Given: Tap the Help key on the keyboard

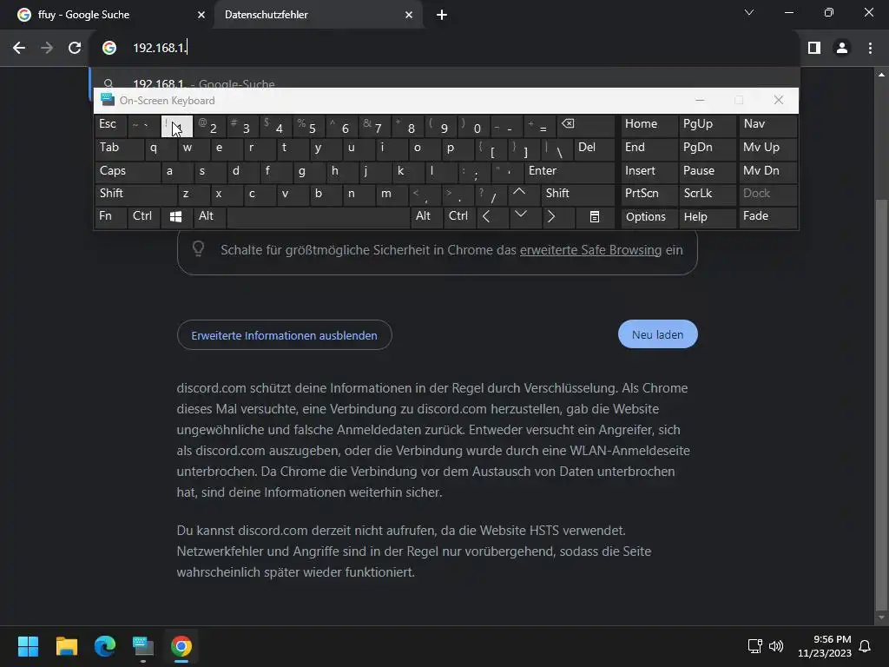Looking at the screenshot, I should click(707, 217).
